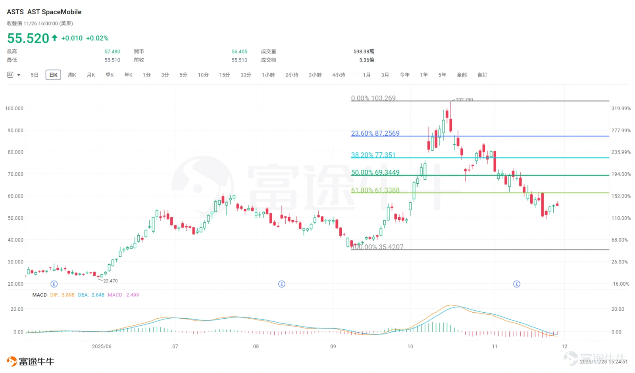Viewport: 635px width, 373px height.
Task: Click the 50.00% 69.3449 Fibonacci label
Action: [375, 172]
